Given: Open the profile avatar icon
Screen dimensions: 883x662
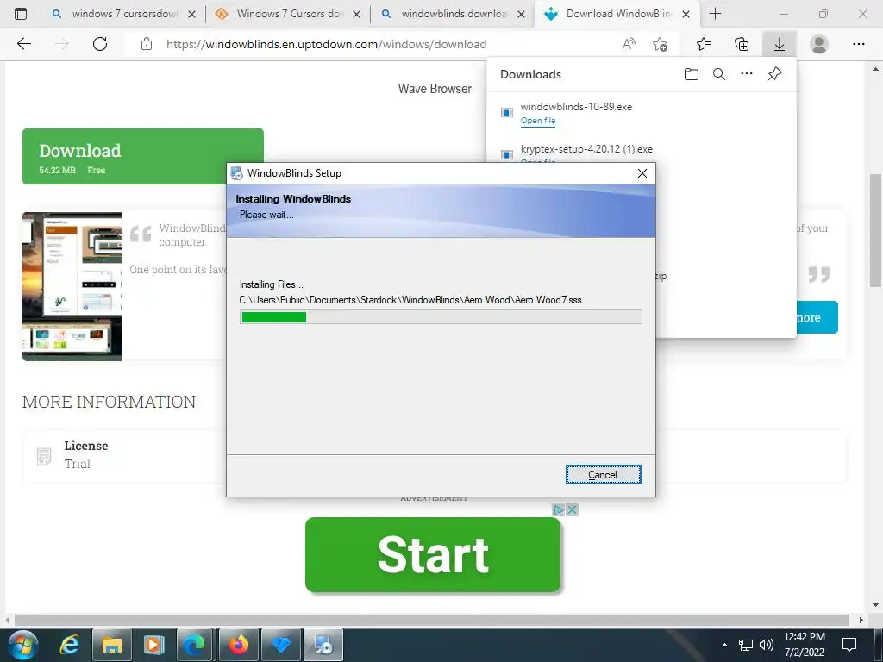Looking at the screenshot, I should (x=819, y=44).
